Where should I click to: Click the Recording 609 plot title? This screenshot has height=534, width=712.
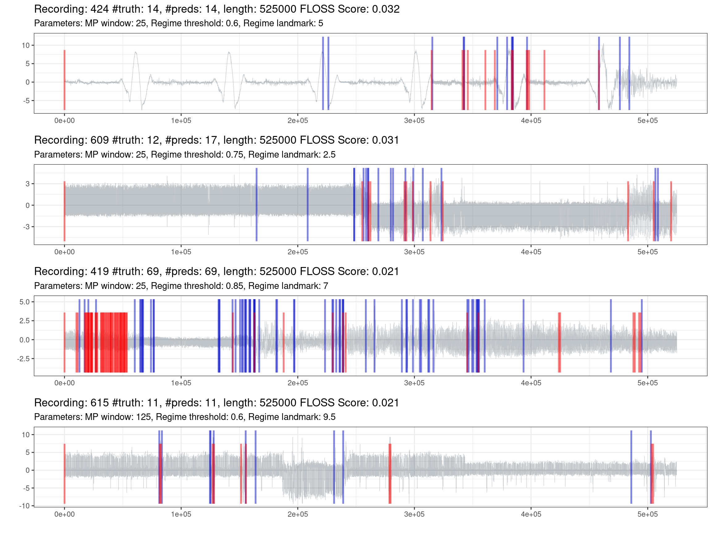(x=216, y=140)
